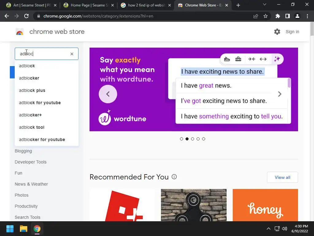Select fifth carousel dot indicator
The image size is (314, 236).
click(204, 139)
